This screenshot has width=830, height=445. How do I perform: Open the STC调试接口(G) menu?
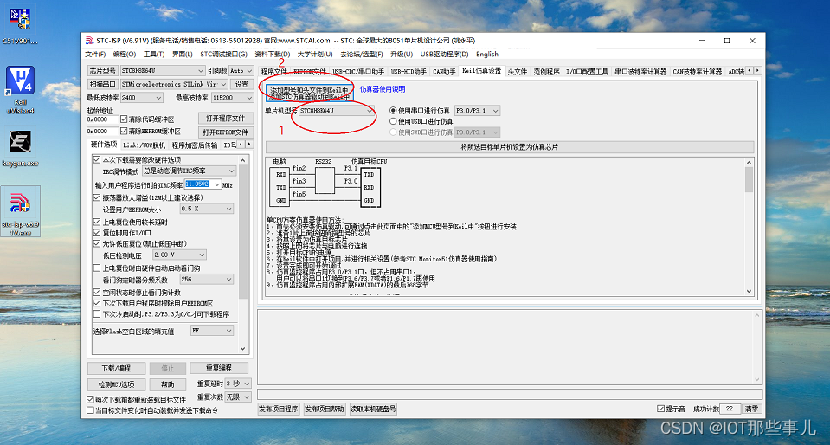click(x=223, y=54)
